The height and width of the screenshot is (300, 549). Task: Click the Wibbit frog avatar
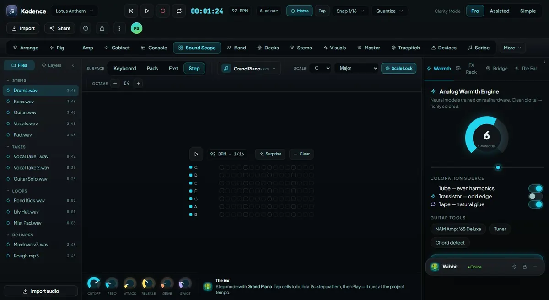tap(435, 267)
